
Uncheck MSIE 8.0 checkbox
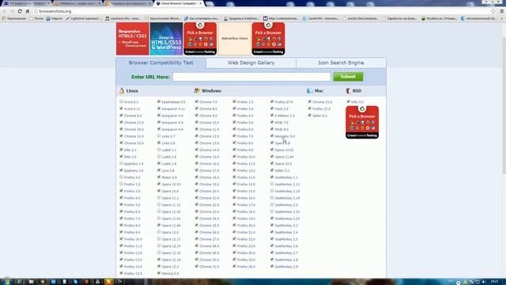tap(272, 129)
